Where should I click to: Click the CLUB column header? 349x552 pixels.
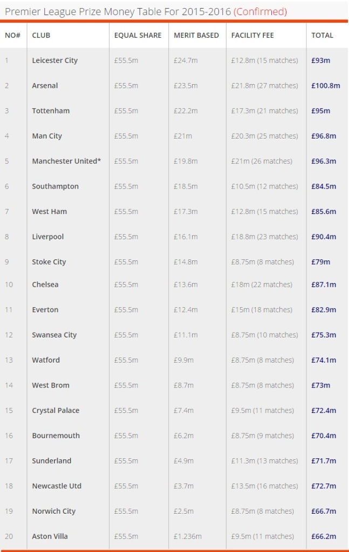pos(41,35)
